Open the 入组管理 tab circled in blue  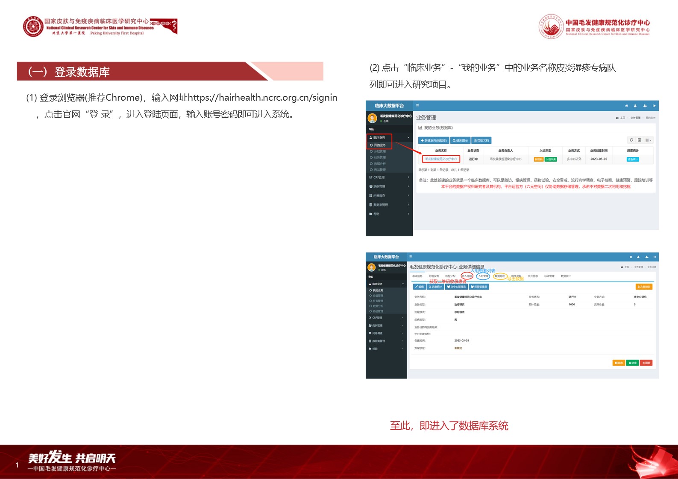point(483,276)
